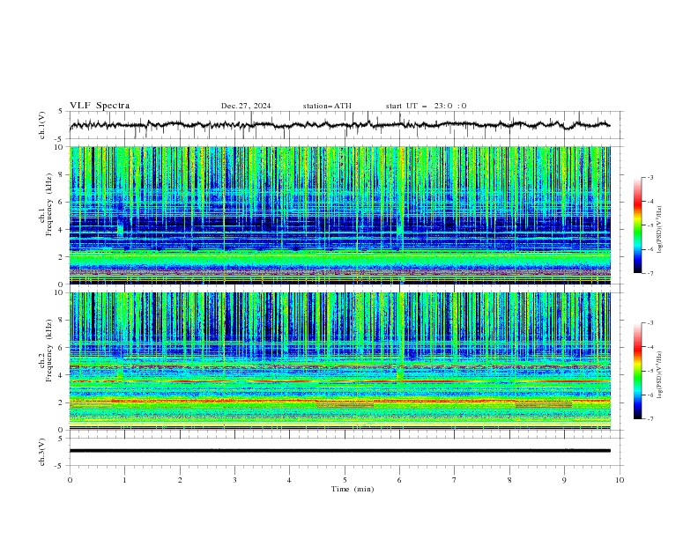Click the '-7' label on ch.1 colorbar
The width and height of the screenshot is (698, 539).
click(x=650, y=273)
